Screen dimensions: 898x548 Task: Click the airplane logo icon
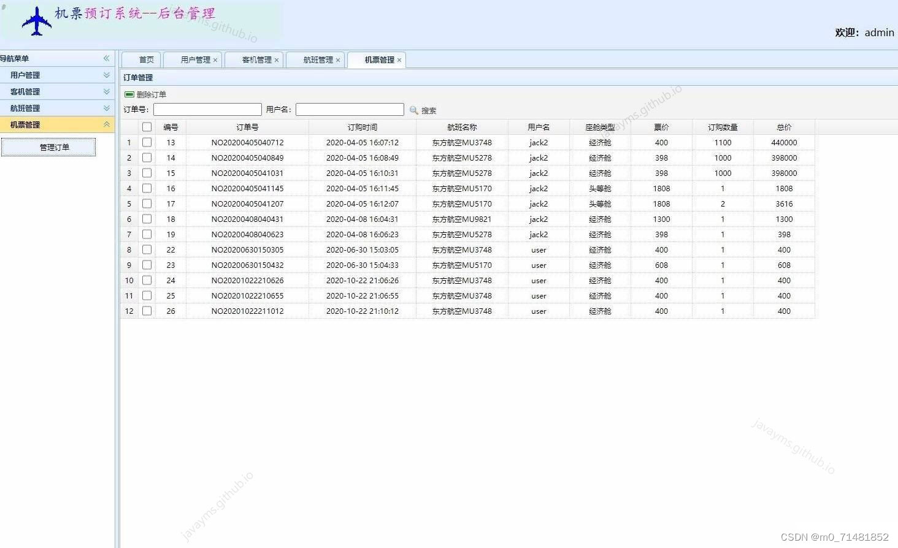pyautogui.click(x=37, y=21)
